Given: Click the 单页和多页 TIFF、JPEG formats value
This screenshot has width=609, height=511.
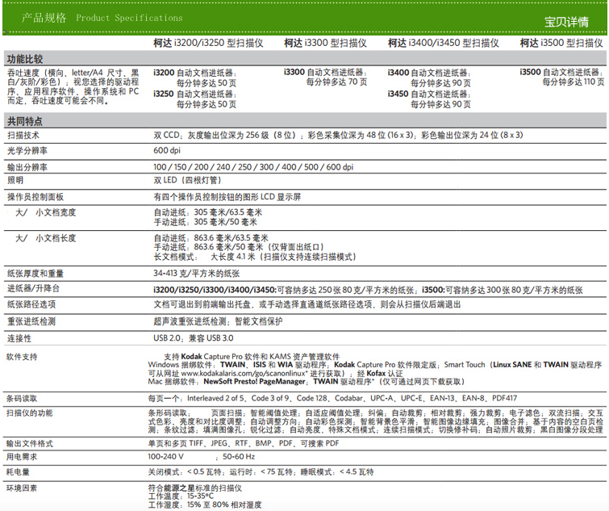Looking at the screenshot, I should (x=244, y=443).
